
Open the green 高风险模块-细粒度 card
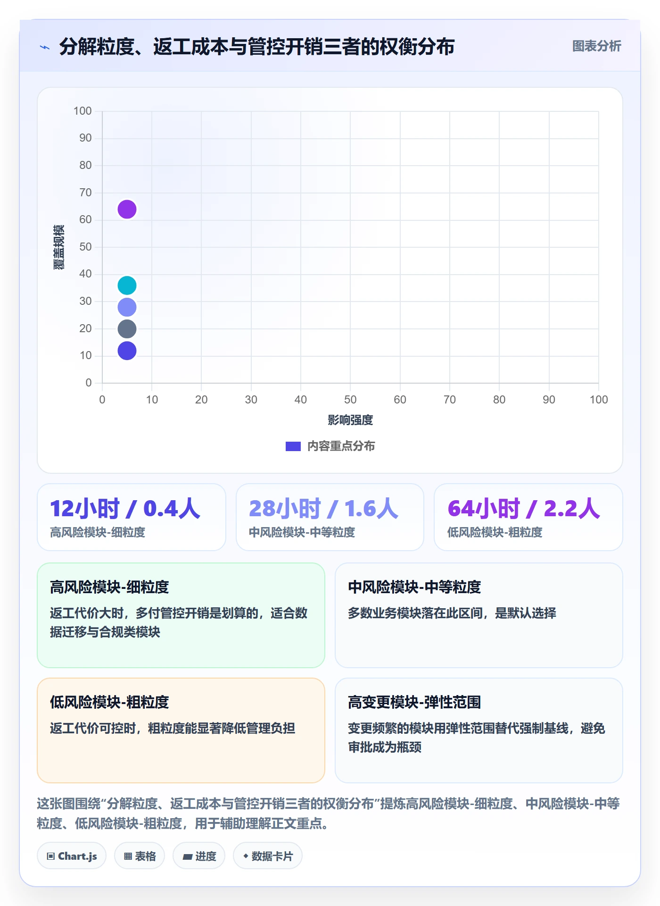[181, 615]
